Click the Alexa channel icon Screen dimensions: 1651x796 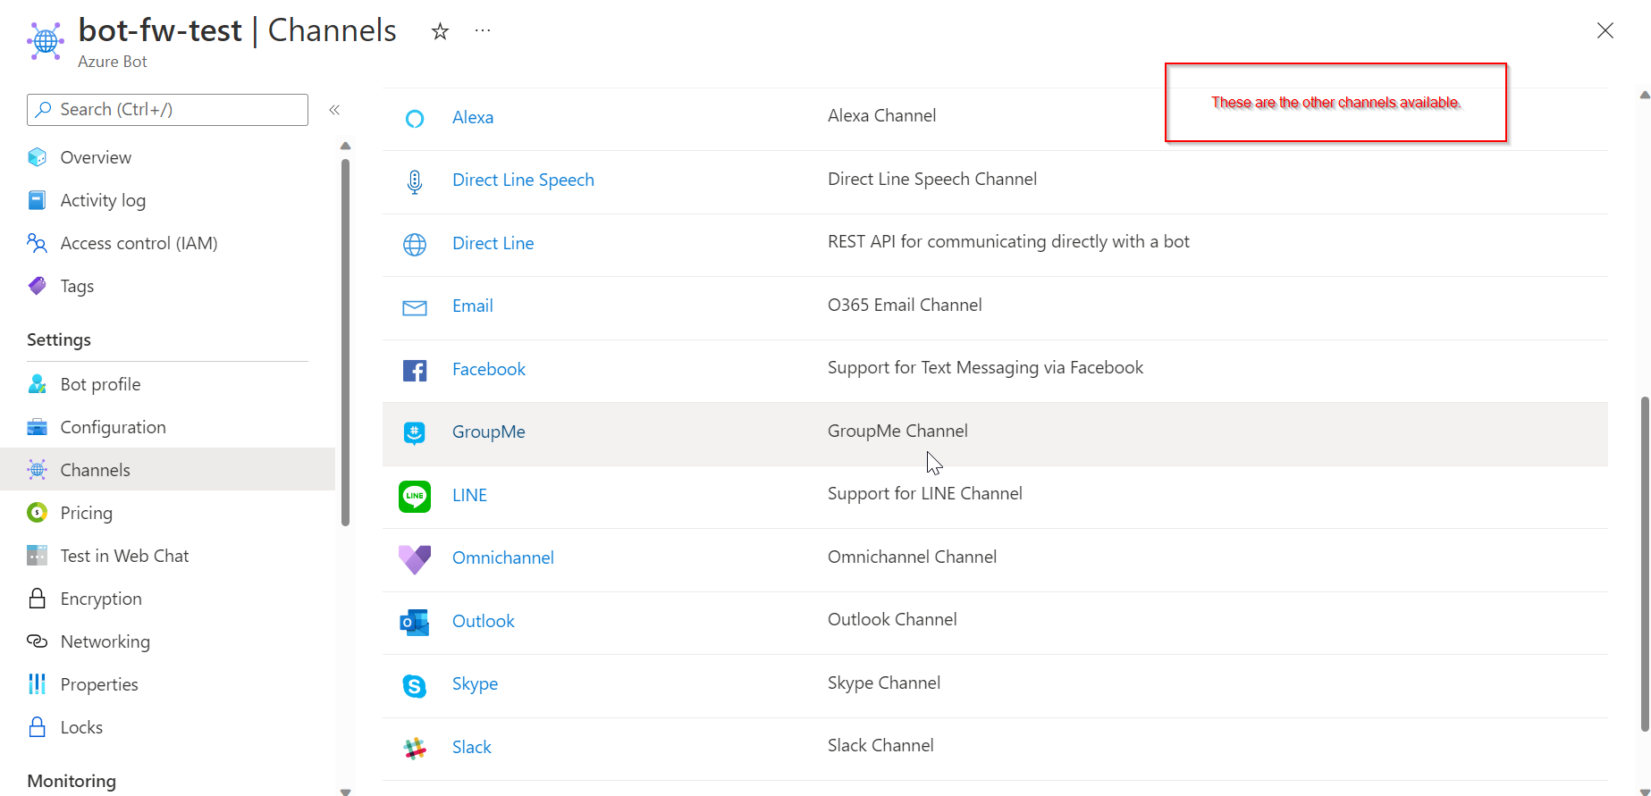(x=415, y=118)
